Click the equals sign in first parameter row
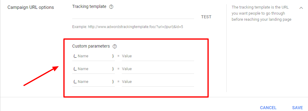Screen dimensions: 308x111 coord(118,56)
